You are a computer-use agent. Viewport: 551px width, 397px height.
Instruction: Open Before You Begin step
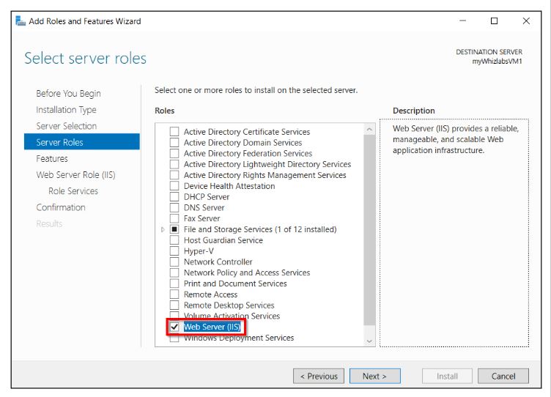[x=68, y=94]
